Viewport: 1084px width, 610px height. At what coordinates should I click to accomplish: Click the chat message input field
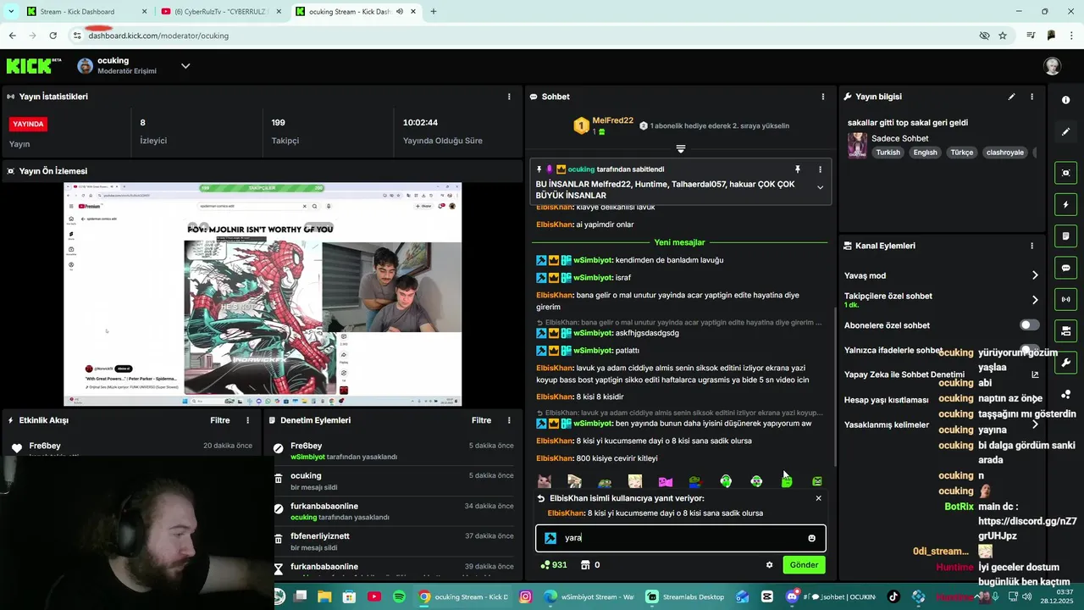point(680,538)
